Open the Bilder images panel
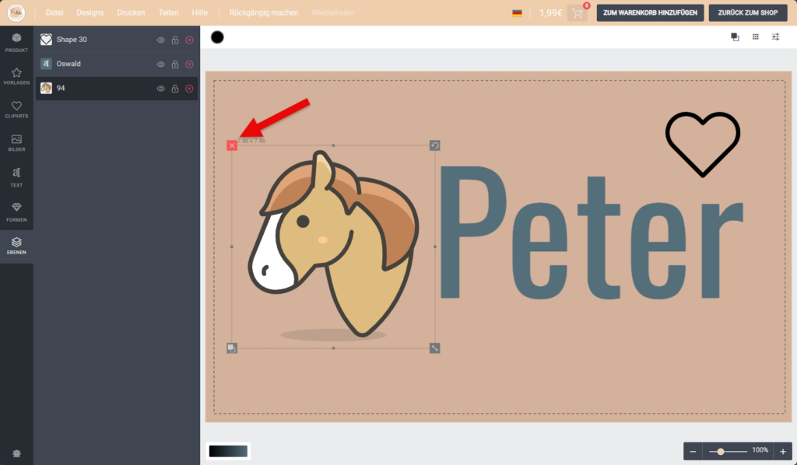Image resolution: width=797 pixels, height=465 pixels. pyautogui.click(x=16, y=143)
